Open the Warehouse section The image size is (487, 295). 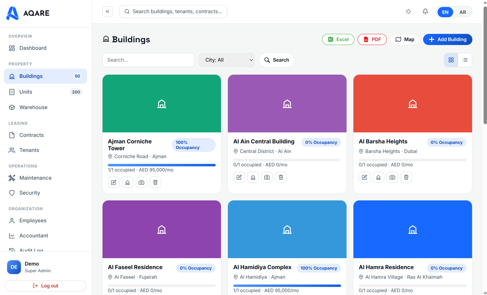coord(46,107)
